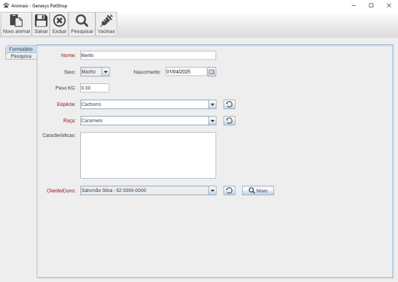Open the calendar picker beside Nascimento
This screenshot has height=282, width=398.
tap(212, 71)
